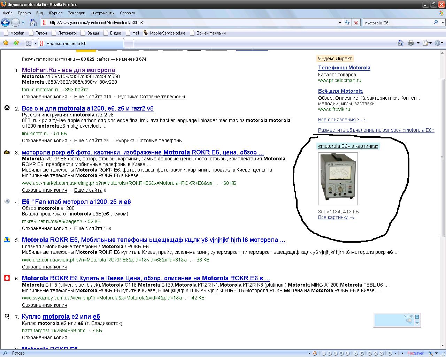
Task: Click the yellow favorites star icon
Action: [x=6, y=43]
